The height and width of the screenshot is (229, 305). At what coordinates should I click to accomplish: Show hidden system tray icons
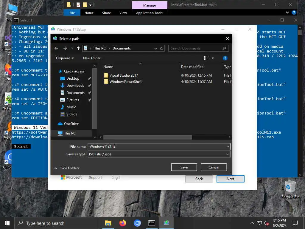252,223
